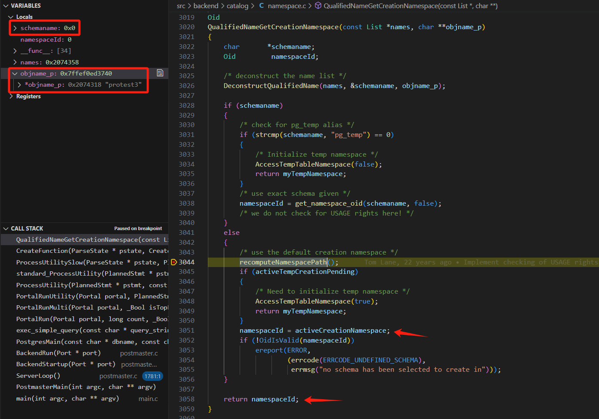
Task: Click the breakpoint marker at line 3044
Action: [174, 262]
